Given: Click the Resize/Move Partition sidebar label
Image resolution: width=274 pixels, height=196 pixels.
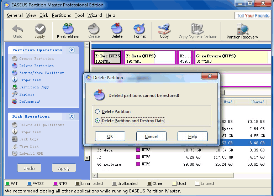Looking at the screenshot, I should pyautogui.click(x=42, y=73).
